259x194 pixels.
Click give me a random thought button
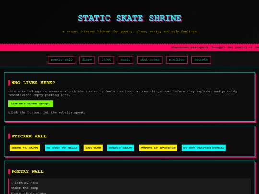click(31, 104)
